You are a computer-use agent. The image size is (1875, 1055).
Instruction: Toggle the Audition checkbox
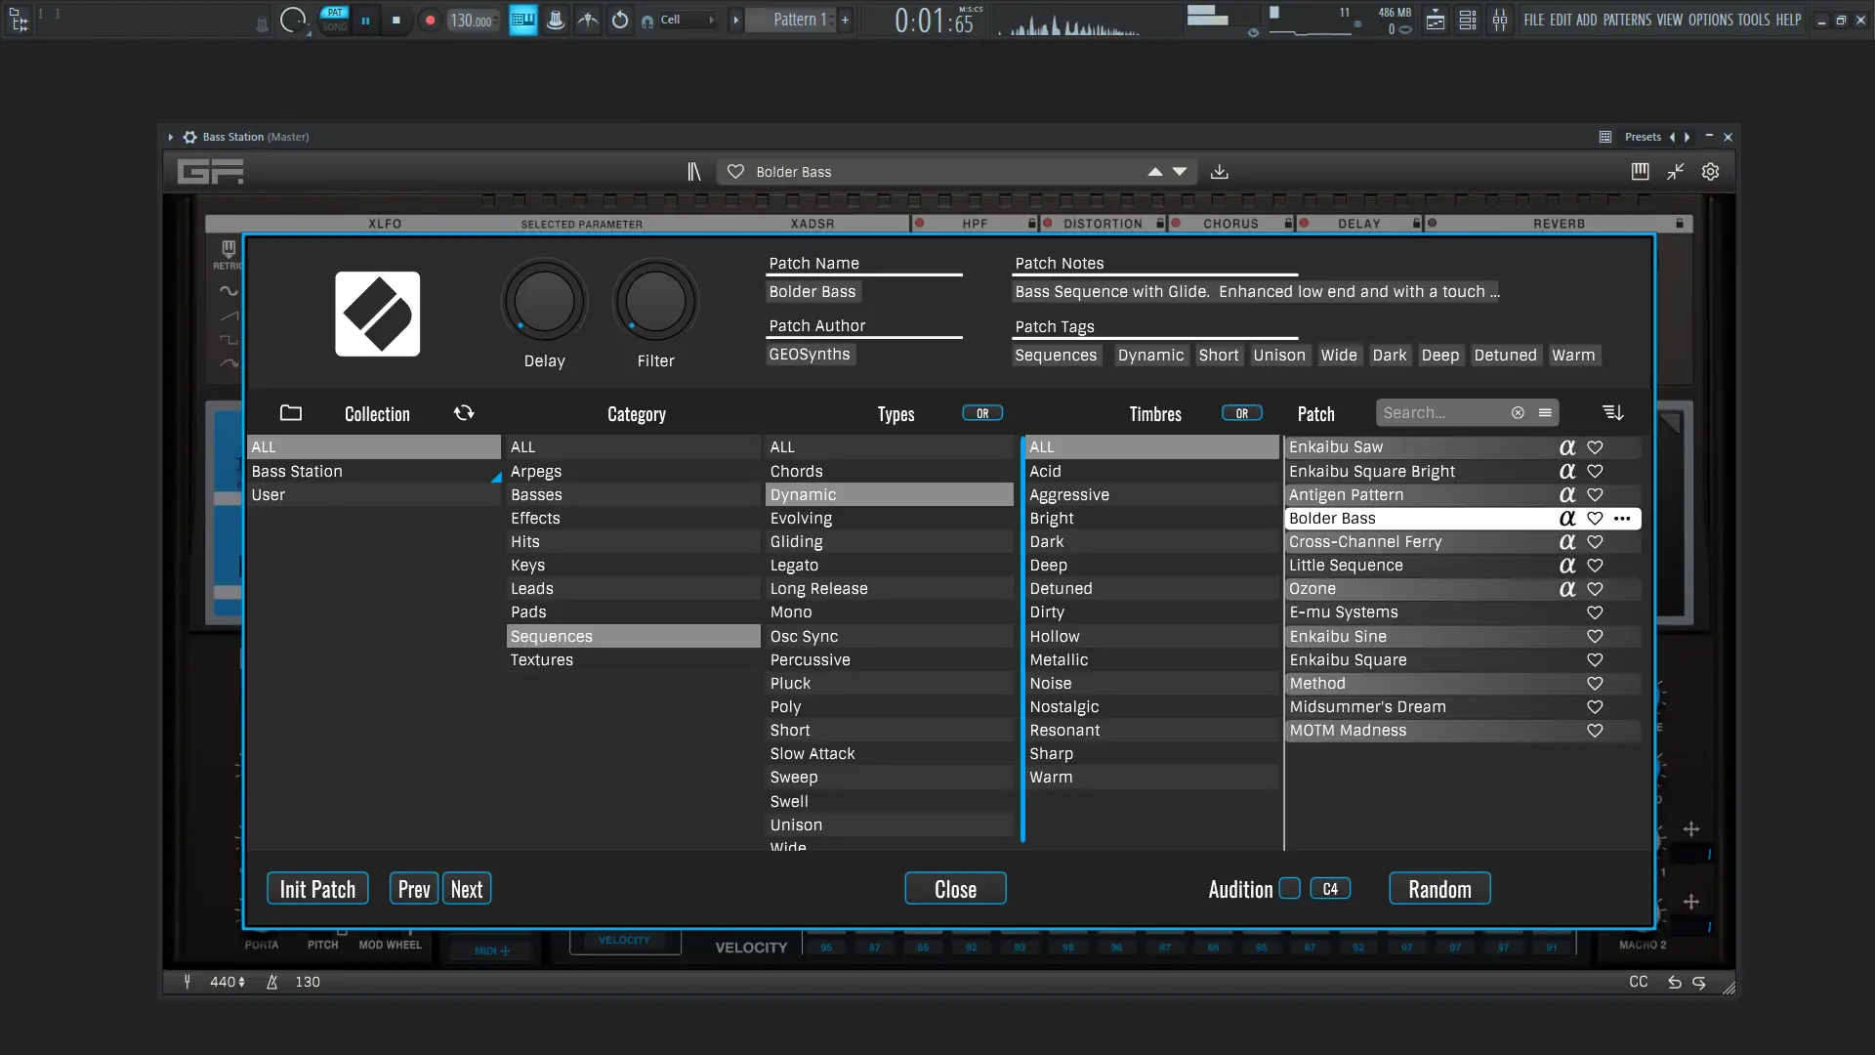coord(1289,888)
